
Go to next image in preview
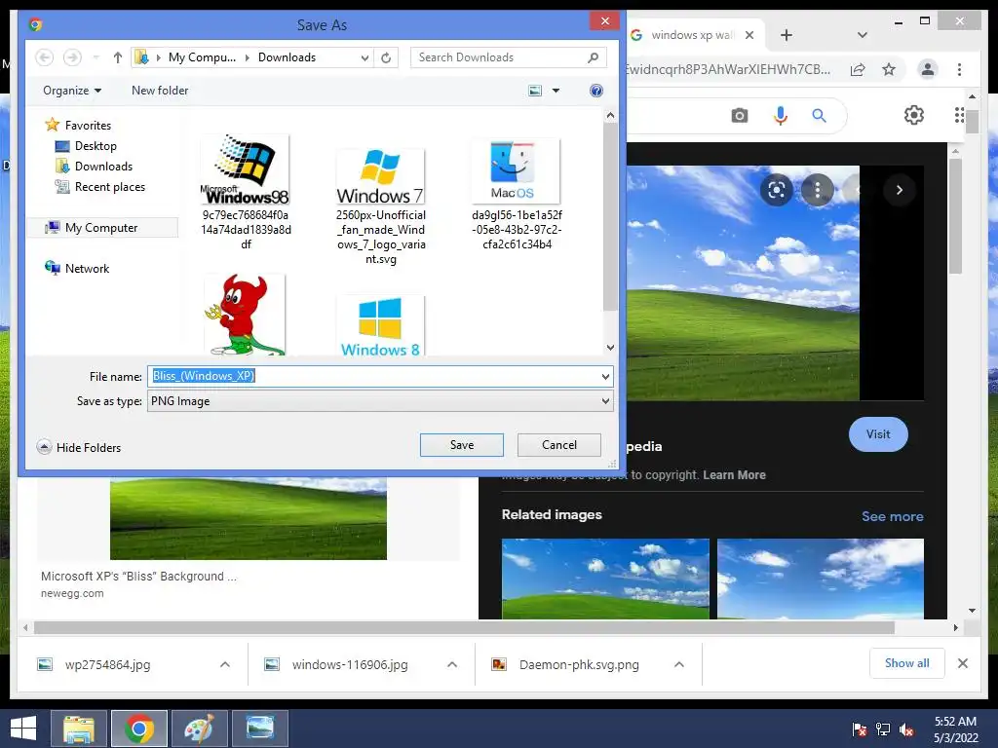[899, 190]
